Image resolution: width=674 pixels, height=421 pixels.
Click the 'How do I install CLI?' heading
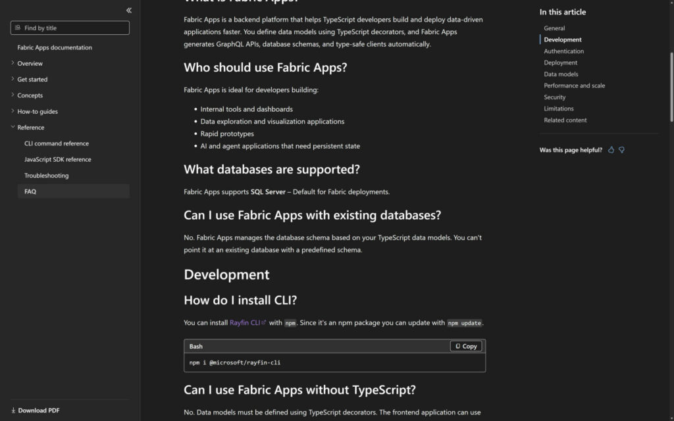point(240,300)
